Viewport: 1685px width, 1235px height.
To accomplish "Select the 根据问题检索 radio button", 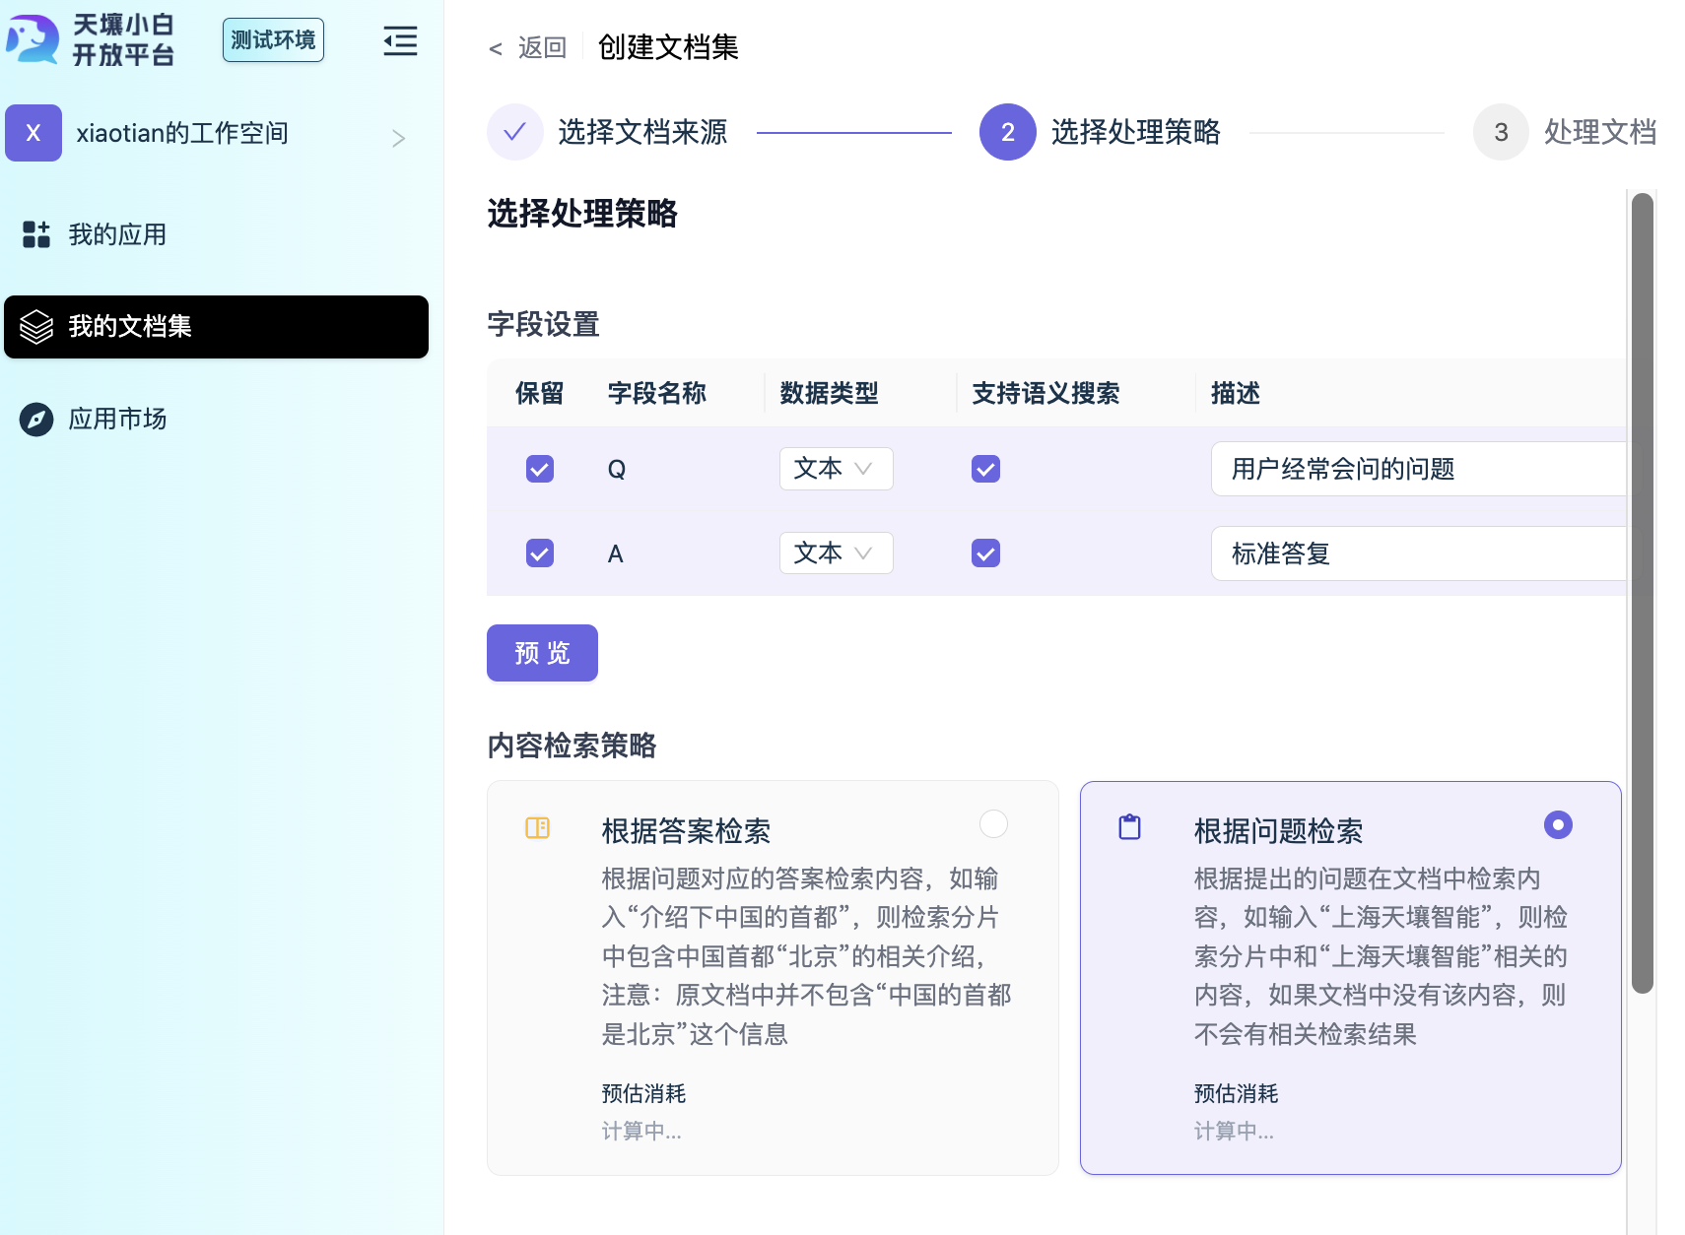I will pyautogui.click(x=1558, y=824).
